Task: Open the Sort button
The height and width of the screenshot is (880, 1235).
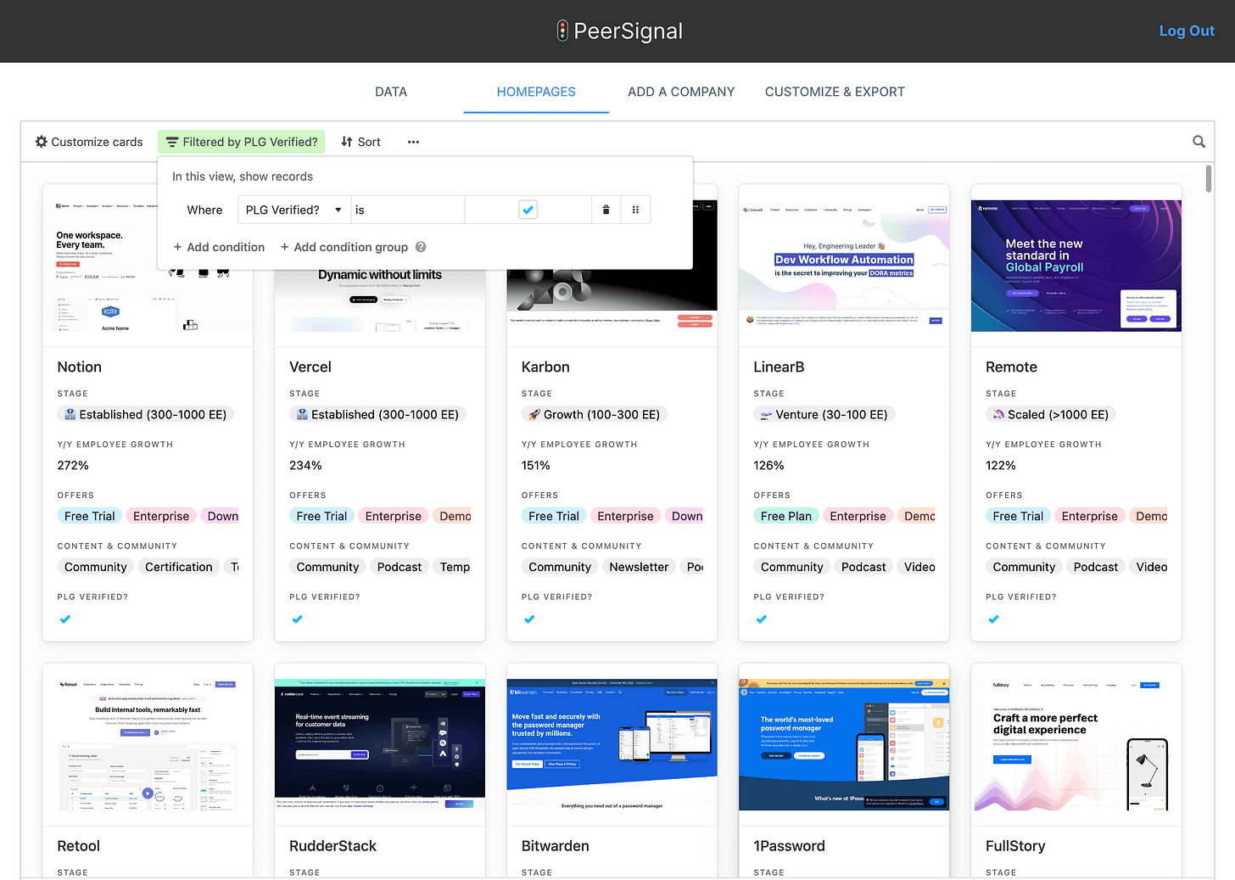Action: [x=360, y=142]
